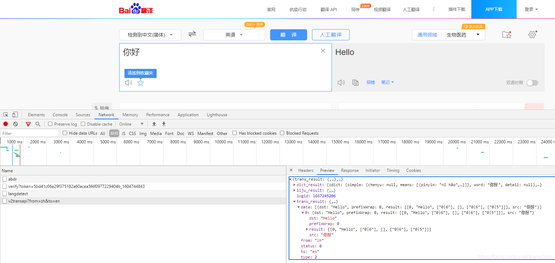Open the 登录 login dropdown

pyautogui.click(x=531, y=9)
